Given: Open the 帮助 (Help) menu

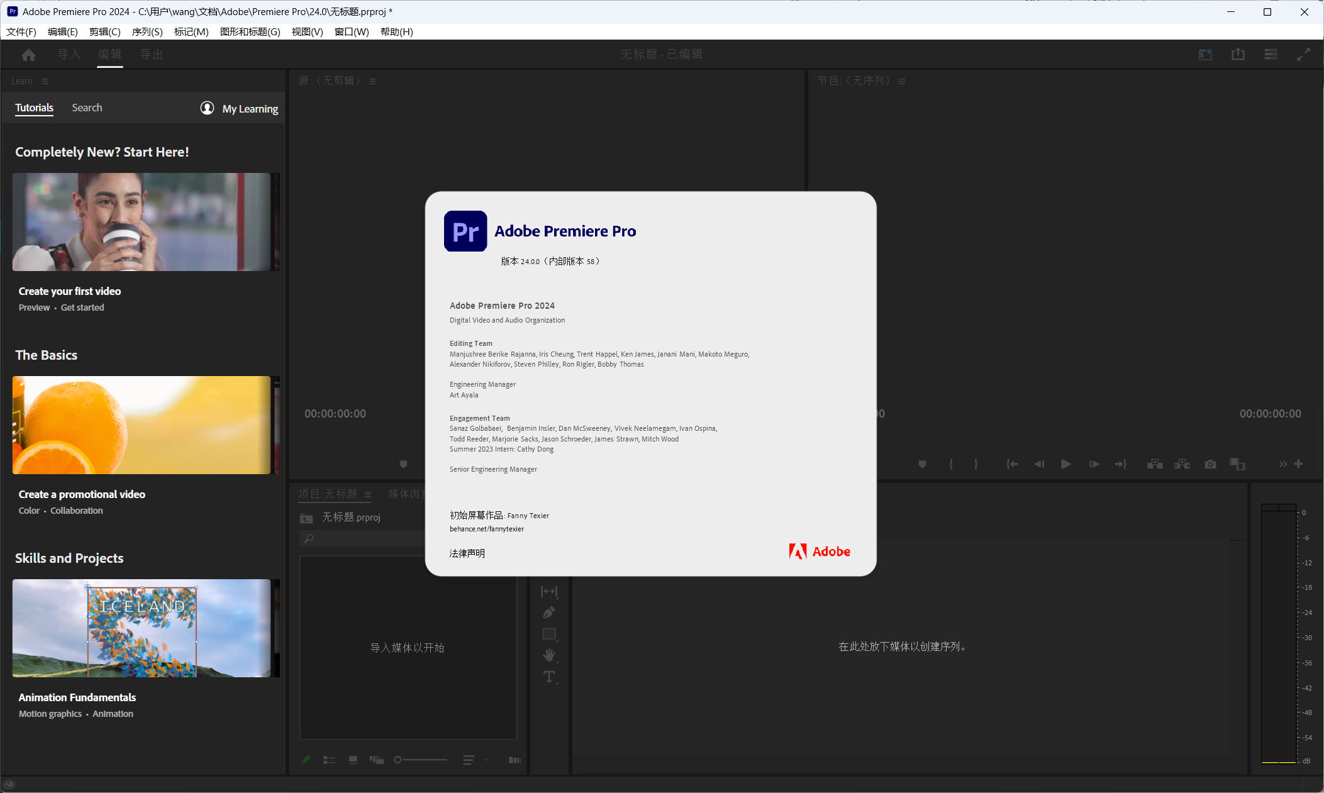Looking at the screenshot, I should pos(398,31).
